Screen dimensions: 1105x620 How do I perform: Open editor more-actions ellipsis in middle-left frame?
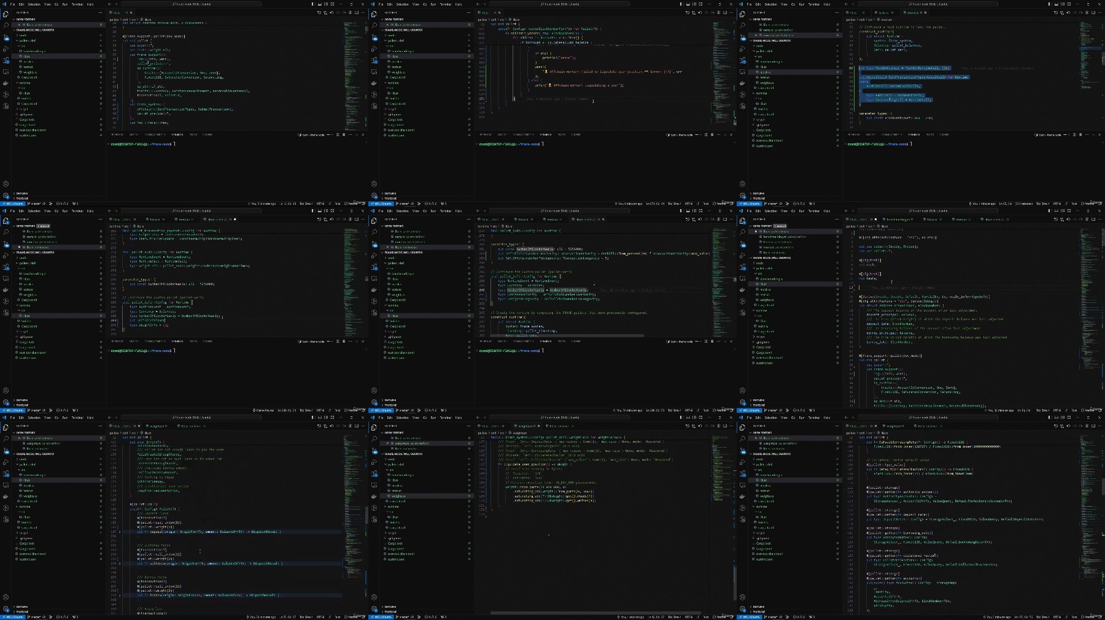(363, 219)
